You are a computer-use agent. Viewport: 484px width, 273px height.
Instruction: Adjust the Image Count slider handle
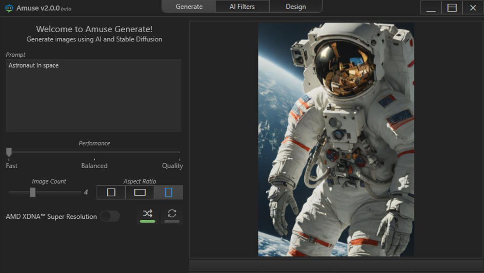(33, 192)
